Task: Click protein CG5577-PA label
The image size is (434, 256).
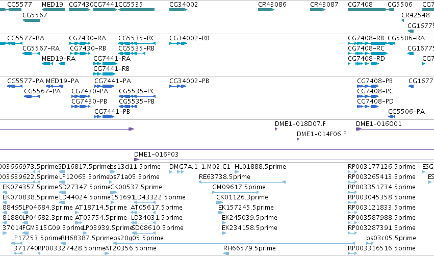Action: [x=25, y=81]
